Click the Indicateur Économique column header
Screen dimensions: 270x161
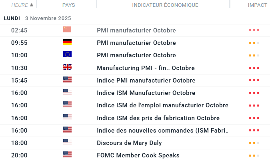(x=165, y=5)
